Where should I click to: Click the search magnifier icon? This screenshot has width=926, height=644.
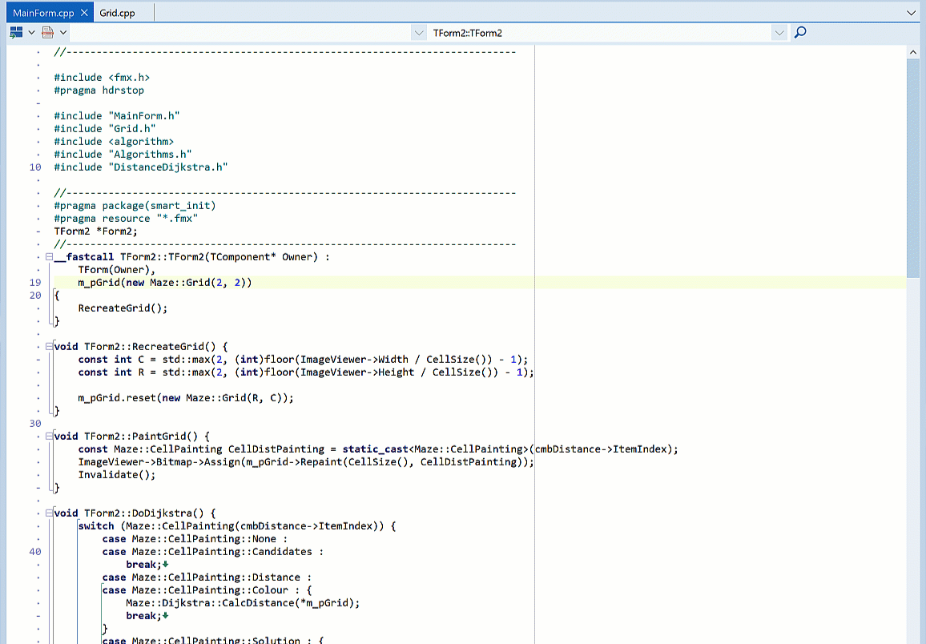coord(799,32)
